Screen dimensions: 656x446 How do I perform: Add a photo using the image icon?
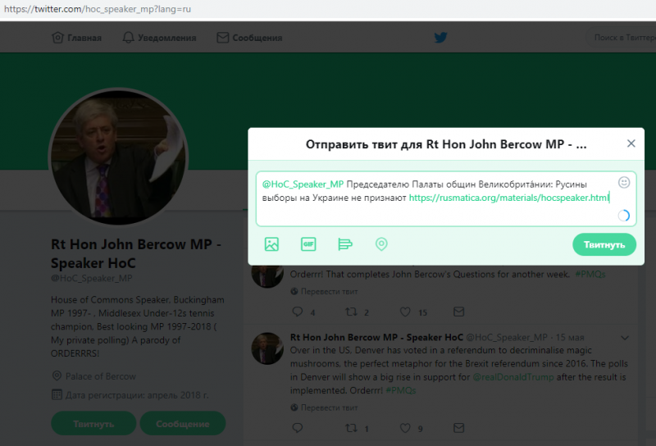(271, 244)
